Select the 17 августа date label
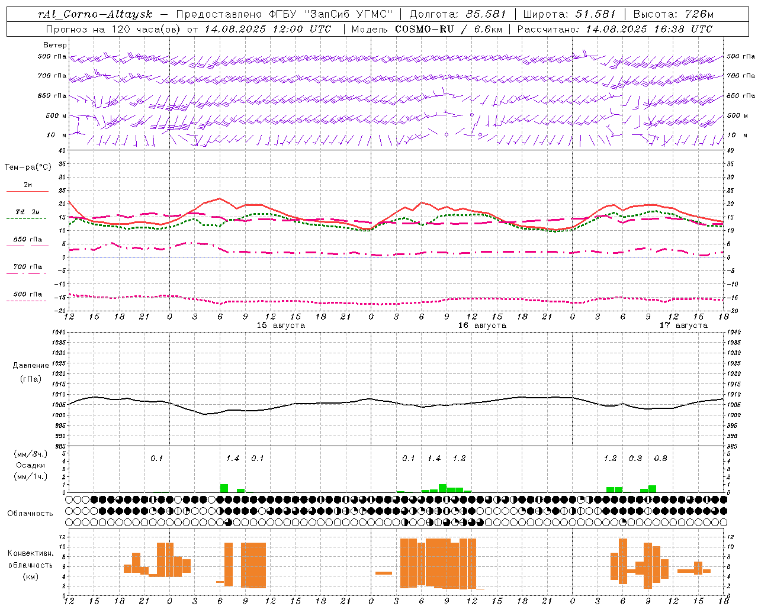Viewport: 758px width, 606px height. (x=683, y=325)
